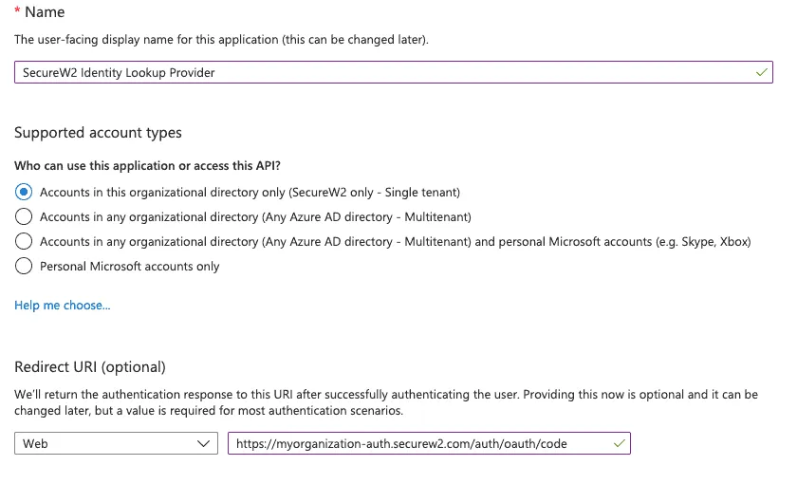Click the 'e.g. Skype, Xbox' option label text
The height and width of the screenshot is (484, 797).
click(x=702, y=242)
